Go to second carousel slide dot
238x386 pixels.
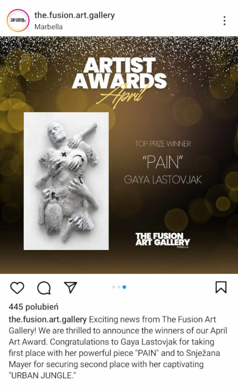pos(119,287)
